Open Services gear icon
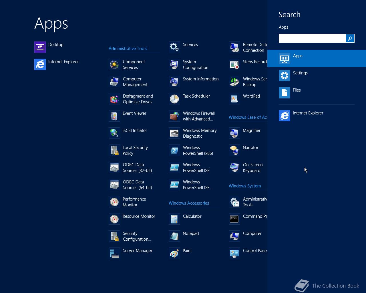 tap(174, 47)
